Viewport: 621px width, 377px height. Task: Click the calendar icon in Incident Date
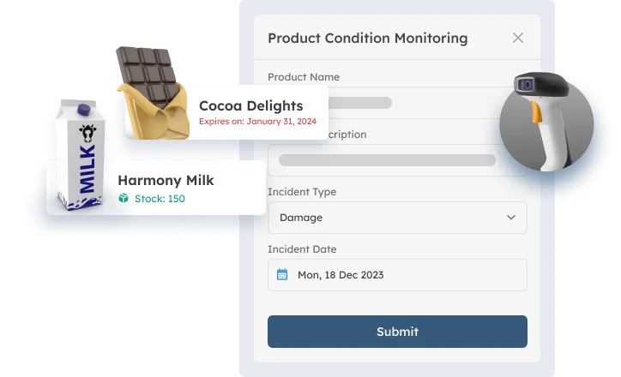point(282,275)
